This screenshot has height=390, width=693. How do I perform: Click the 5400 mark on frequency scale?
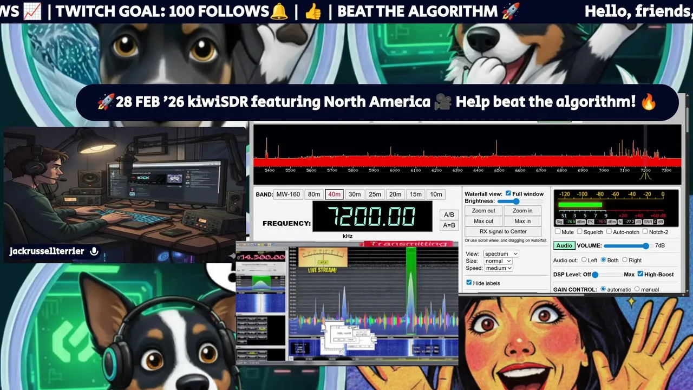coord(270,170)
